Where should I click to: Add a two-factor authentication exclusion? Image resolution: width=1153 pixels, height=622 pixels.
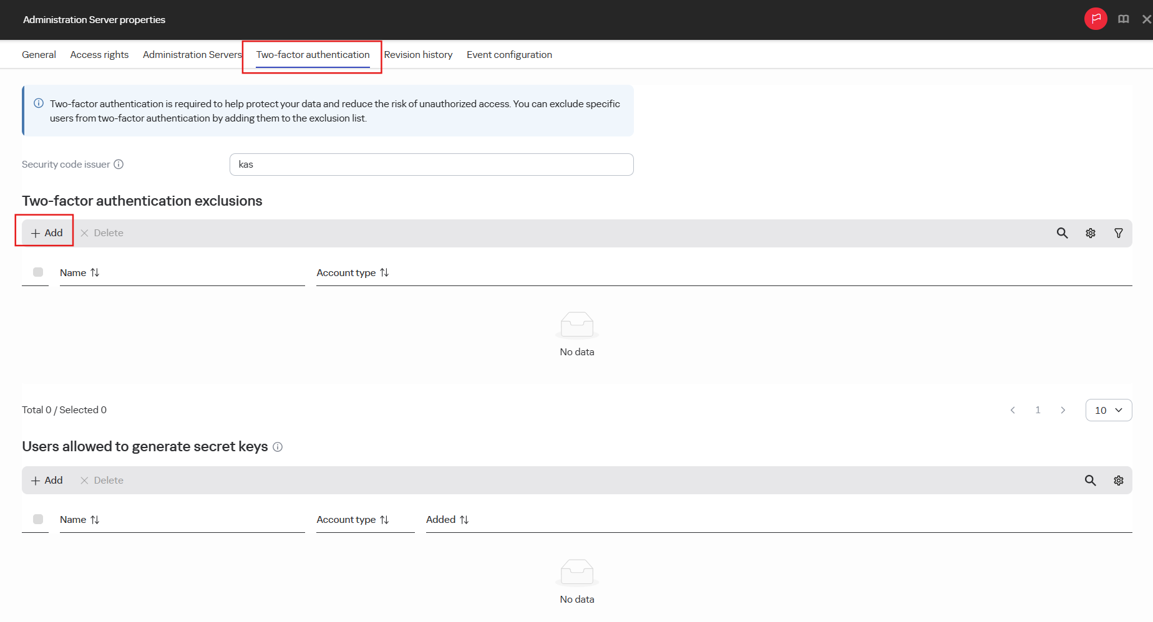pyautogui.click(x=47, y=233)
